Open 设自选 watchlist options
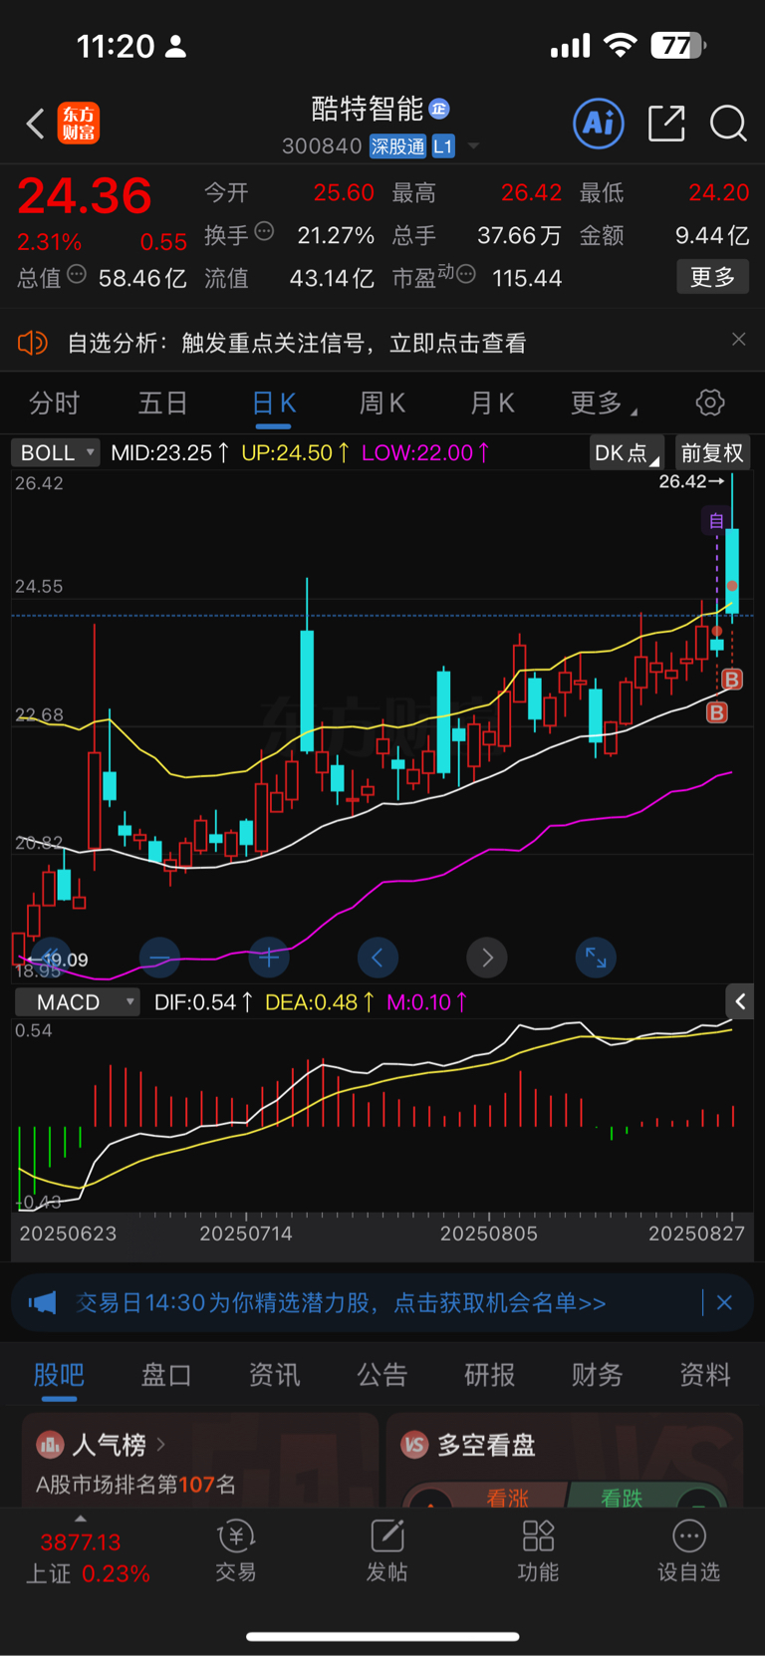765x1656 pixels. 688,1551
